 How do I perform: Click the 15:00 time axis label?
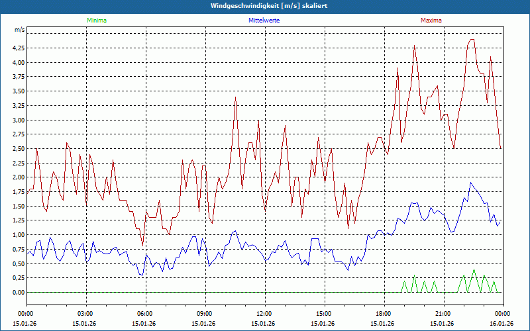[x=323, y=314]
